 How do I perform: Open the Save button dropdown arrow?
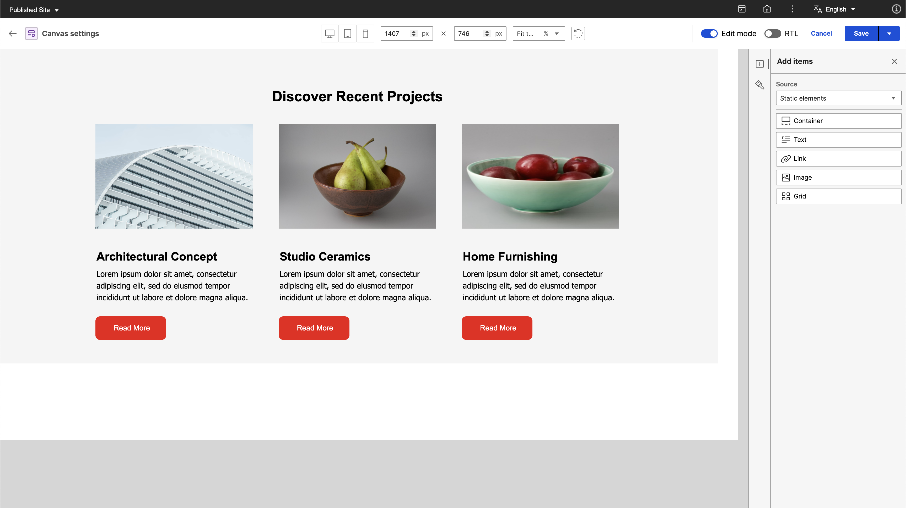coord(889,34)
